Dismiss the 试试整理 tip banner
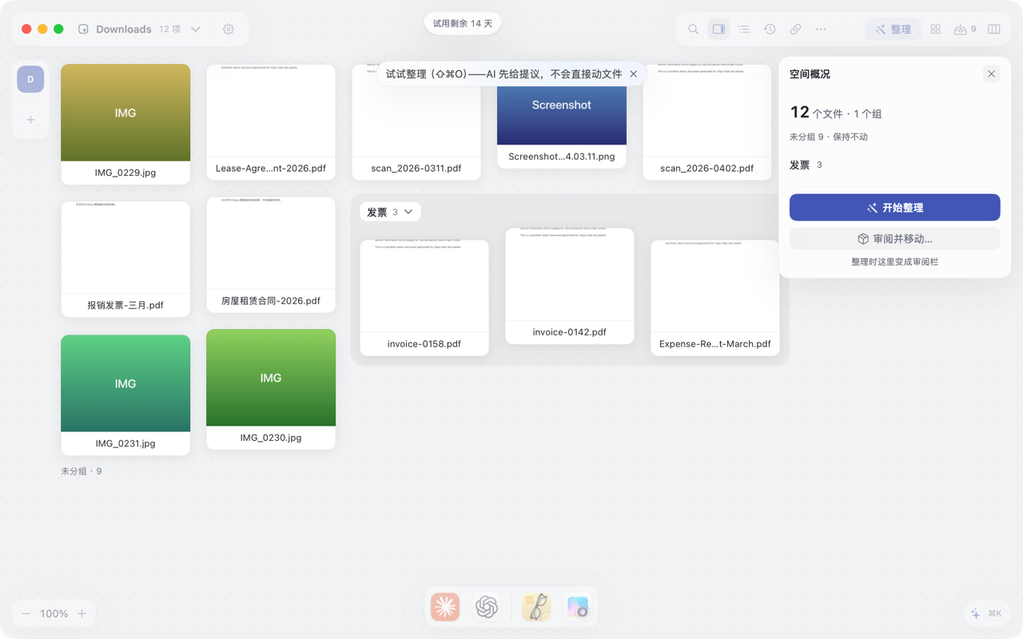The height and width of the screenshot is (639, 1023). 634,73
